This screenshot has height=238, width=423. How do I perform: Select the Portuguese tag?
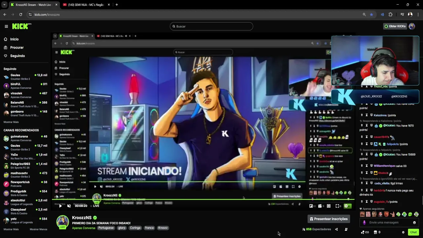[106, 228]
